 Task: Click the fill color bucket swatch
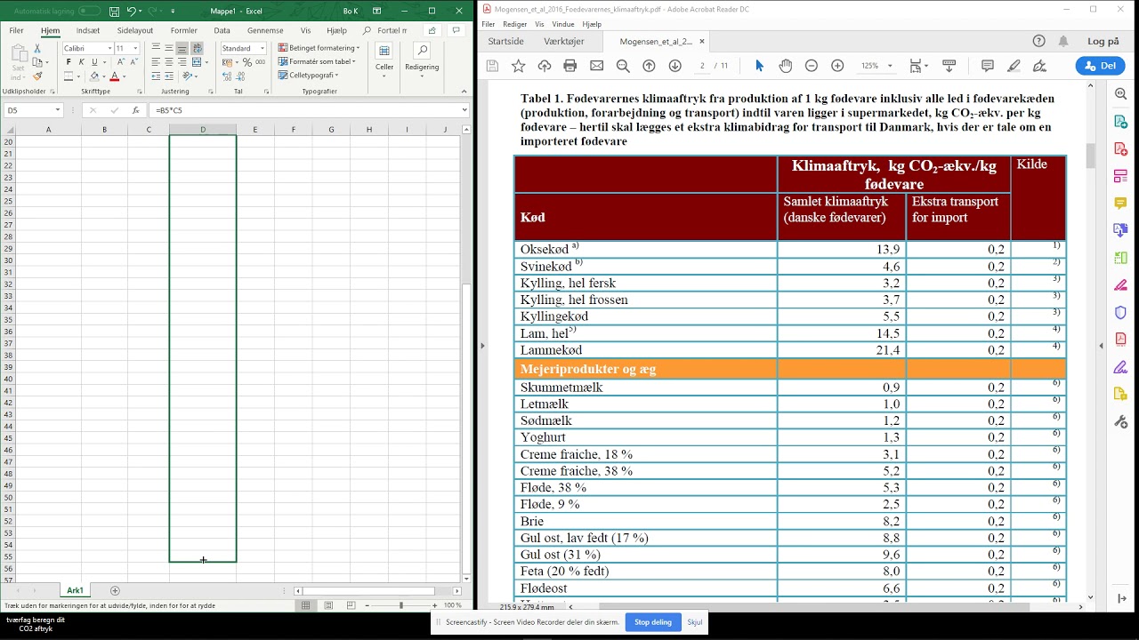94,76
